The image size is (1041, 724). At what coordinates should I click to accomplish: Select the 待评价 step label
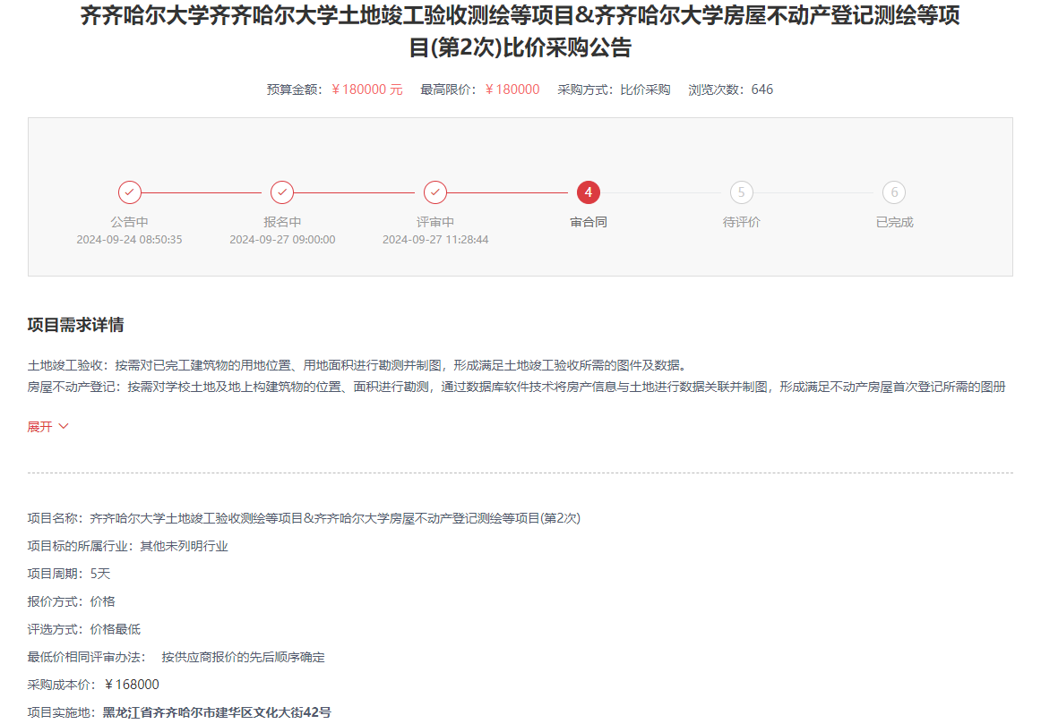click(741, 222)
